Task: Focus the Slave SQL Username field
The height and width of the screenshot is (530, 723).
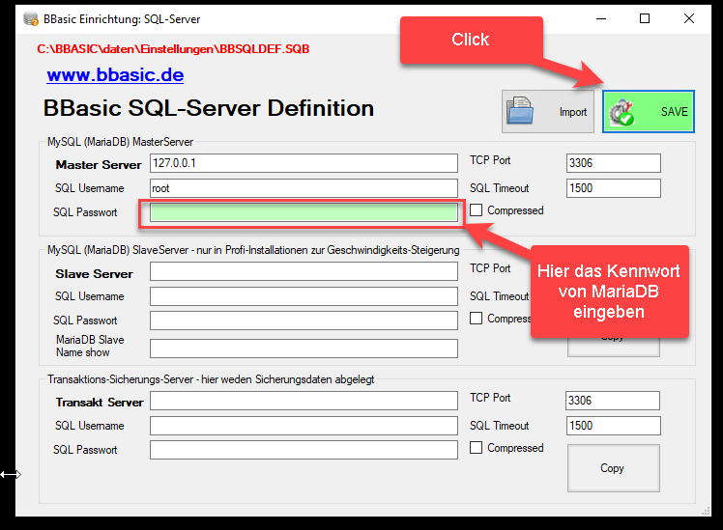Action: [304, 296]
